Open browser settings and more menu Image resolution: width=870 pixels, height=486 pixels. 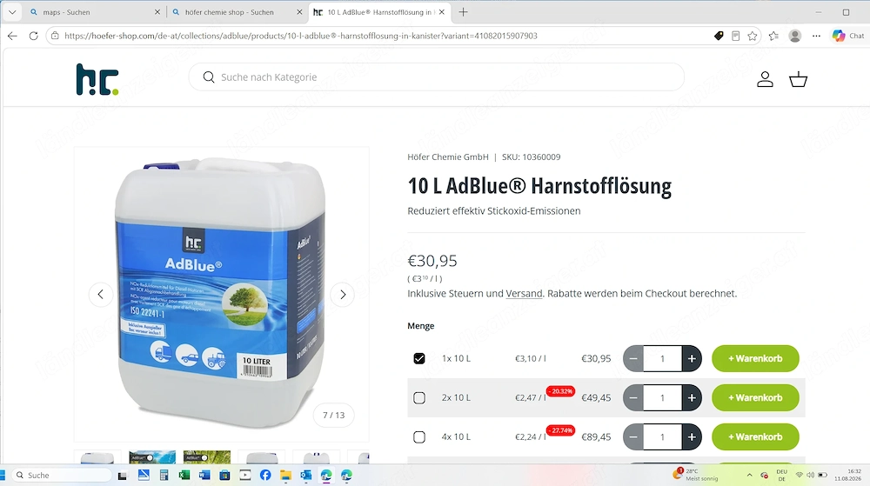click(x=816, y=36)
